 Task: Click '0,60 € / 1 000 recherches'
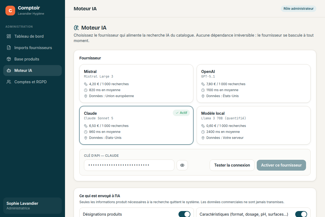click(x=226, y=126)
